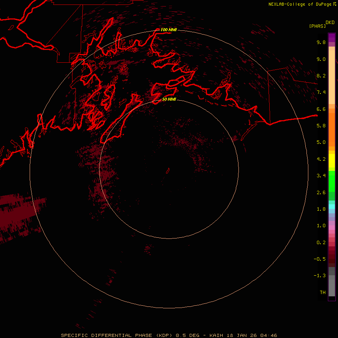
Task: Click the 5.0 legend value
Action: [321, 142]
